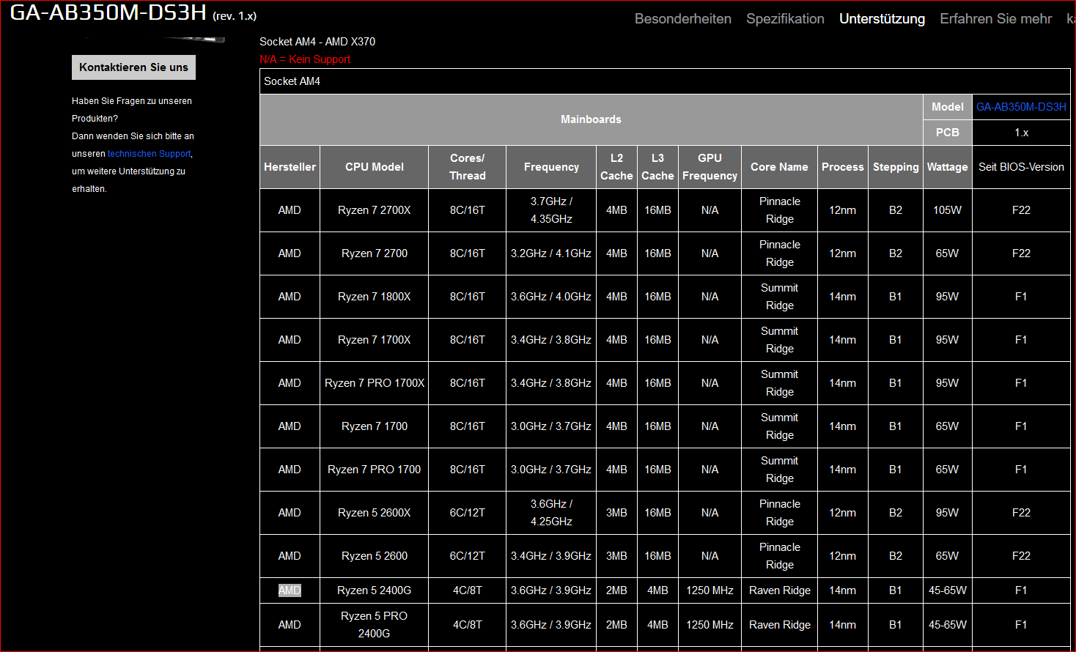Image resolution: width=1076 pixels, height=652 pixels.
Task: Select the Ryzen 5 2400G cell
Action: click(x=374, y=590)
